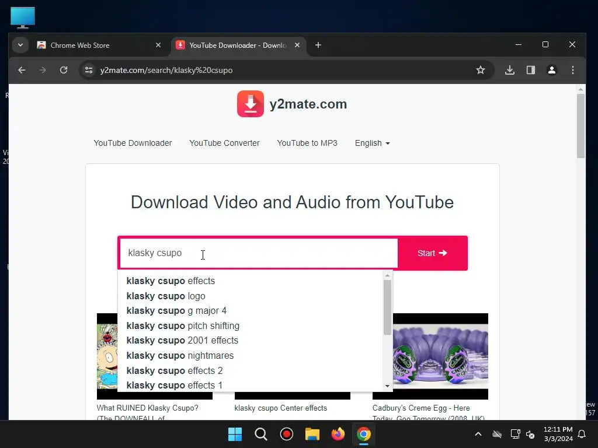598x448 pixels.
Task: Bookmark this page with star icon
Action: click(x=481, y=70)
